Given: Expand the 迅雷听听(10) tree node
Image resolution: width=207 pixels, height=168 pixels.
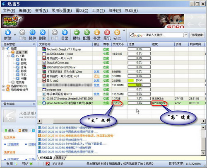Looking at the screenshot, I should (3, 86).
